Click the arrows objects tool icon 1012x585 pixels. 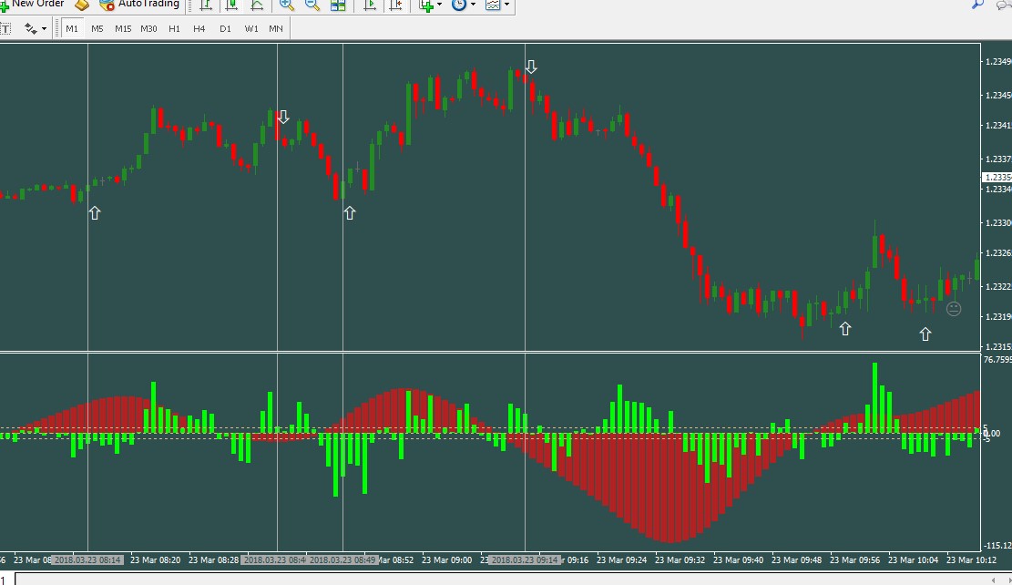point(30,28)
